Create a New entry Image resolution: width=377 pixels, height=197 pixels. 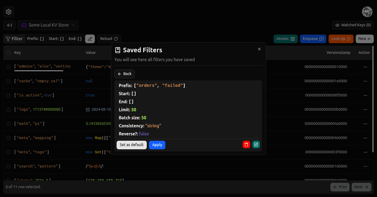click(365, 39)
